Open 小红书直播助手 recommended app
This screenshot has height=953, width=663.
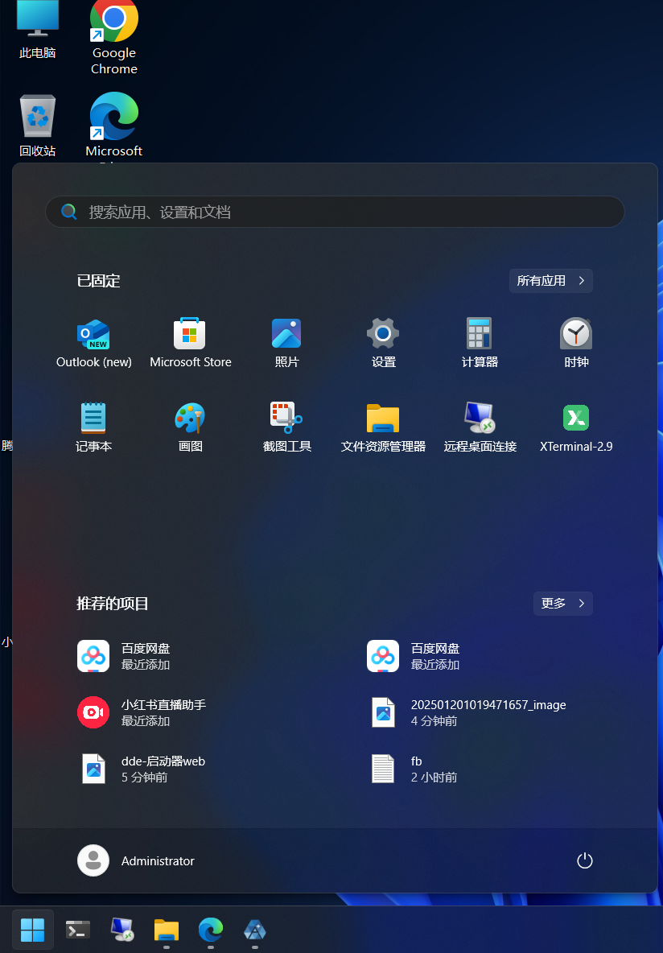142,712
